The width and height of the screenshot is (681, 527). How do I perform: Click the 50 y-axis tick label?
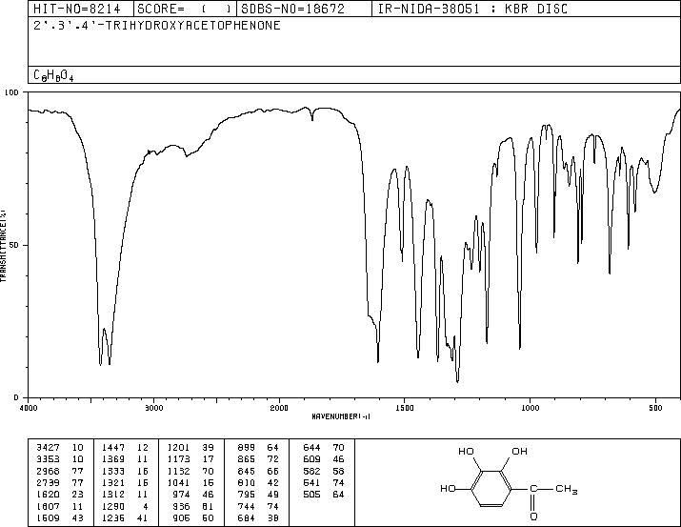[x=15, y=245]
